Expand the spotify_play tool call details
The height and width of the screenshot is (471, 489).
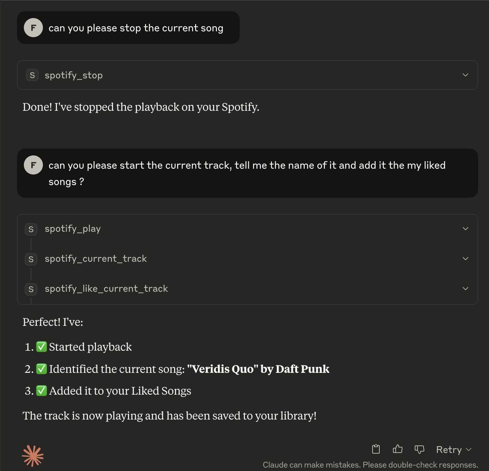click(465, 229)
